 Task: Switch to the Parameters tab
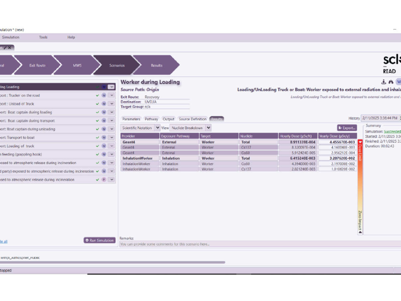click(x=131, y=119)
